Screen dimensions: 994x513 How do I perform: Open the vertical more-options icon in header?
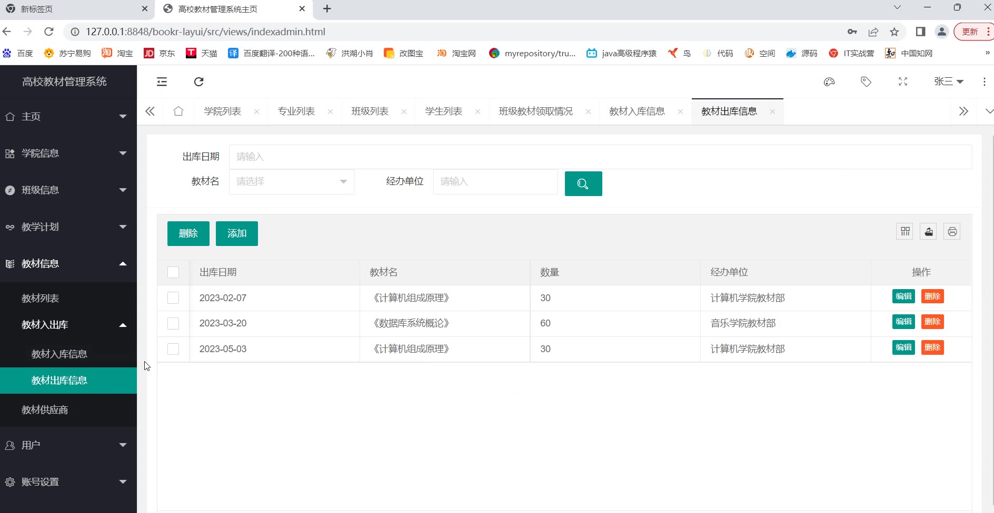click(984, 81)
